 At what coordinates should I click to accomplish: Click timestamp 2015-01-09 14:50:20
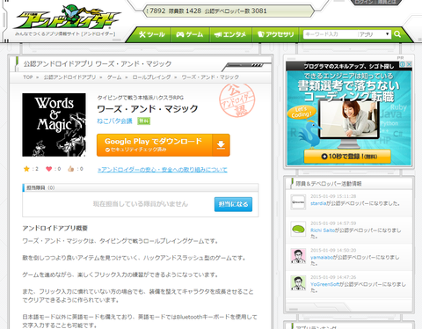click(333, 250)
